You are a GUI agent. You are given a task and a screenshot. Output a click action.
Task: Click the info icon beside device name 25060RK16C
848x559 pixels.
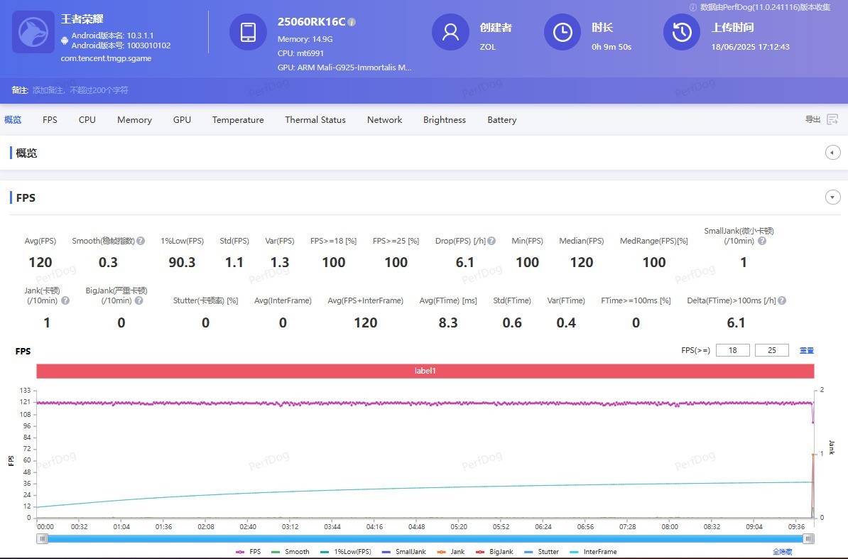point(352,22)
